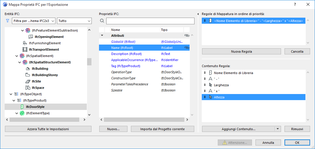The image size is (315, 149).
Task: Click the Nuova Regola button
Action: (241, 51)
